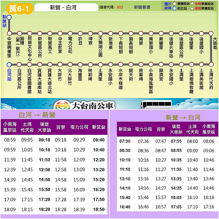Click the 新營站 starting stop circle on route map

(x=9, y=17)
